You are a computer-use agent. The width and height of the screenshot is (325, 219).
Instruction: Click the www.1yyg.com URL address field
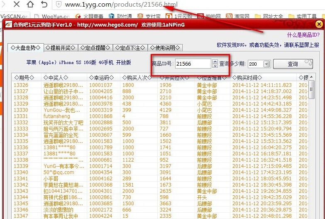(121, 4)
